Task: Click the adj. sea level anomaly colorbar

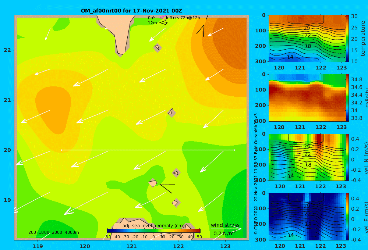Action: coord(154,231)
